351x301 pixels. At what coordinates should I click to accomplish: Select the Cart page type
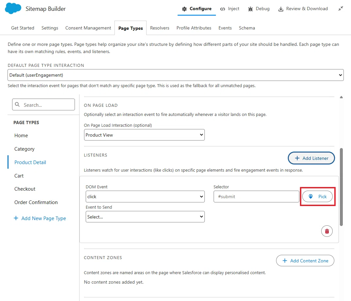click(x=19, y=176)
